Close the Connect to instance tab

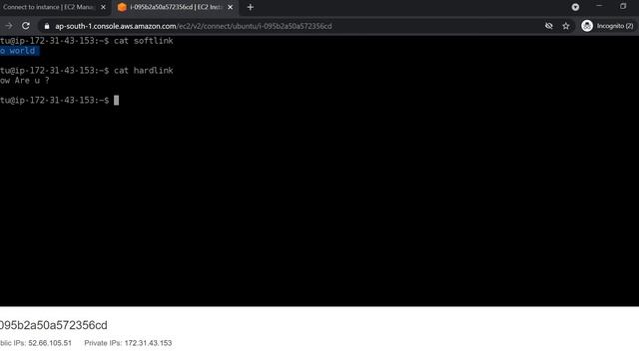point(103,7)
